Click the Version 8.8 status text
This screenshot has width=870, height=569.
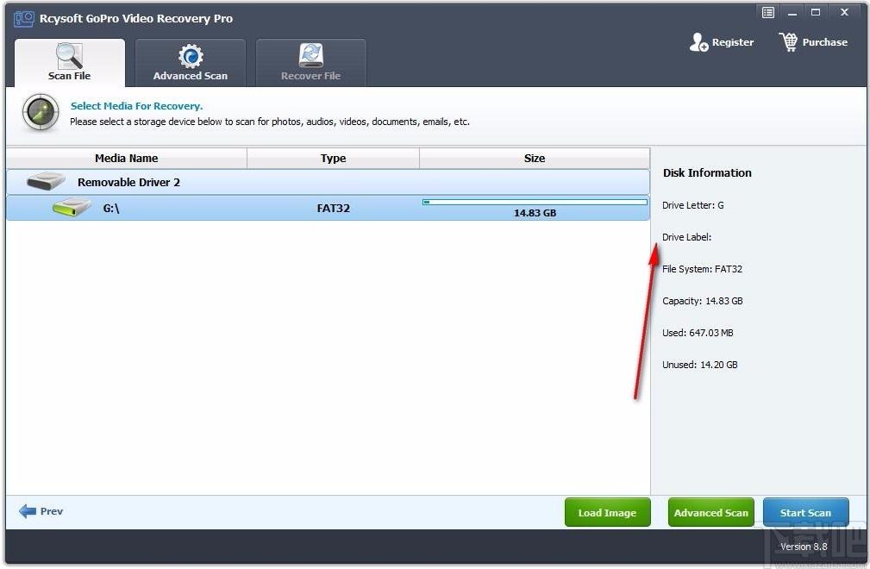point(804,547)
